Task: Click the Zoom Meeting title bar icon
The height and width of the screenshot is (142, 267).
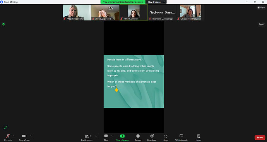Action: click(2, 2)
